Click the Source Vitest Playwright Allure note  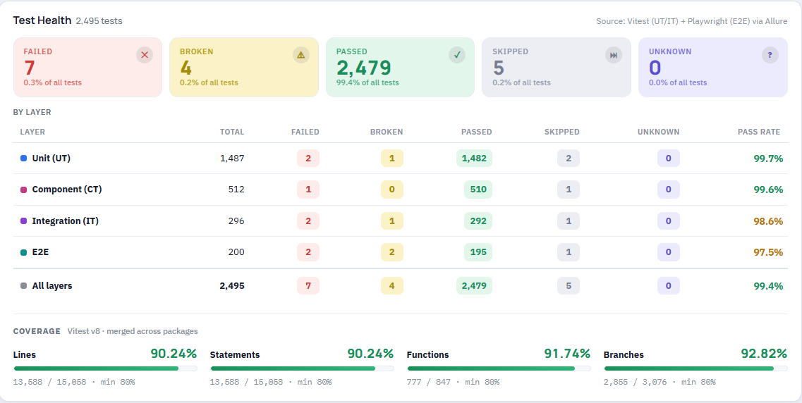coord(691,21)
